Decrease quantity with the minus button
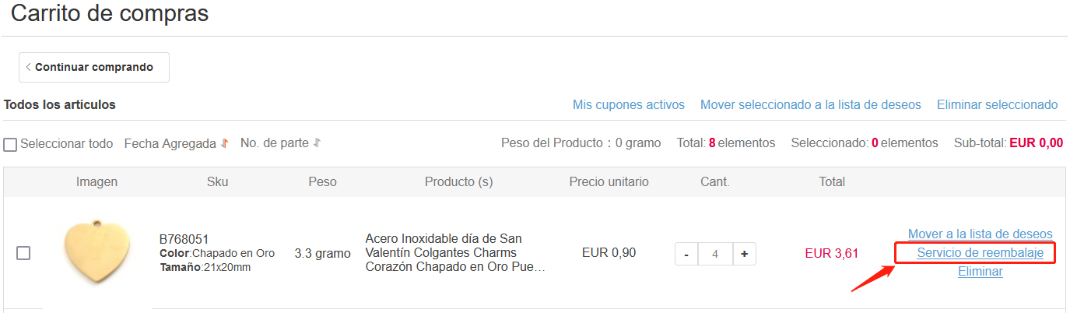 click(686, 254)
